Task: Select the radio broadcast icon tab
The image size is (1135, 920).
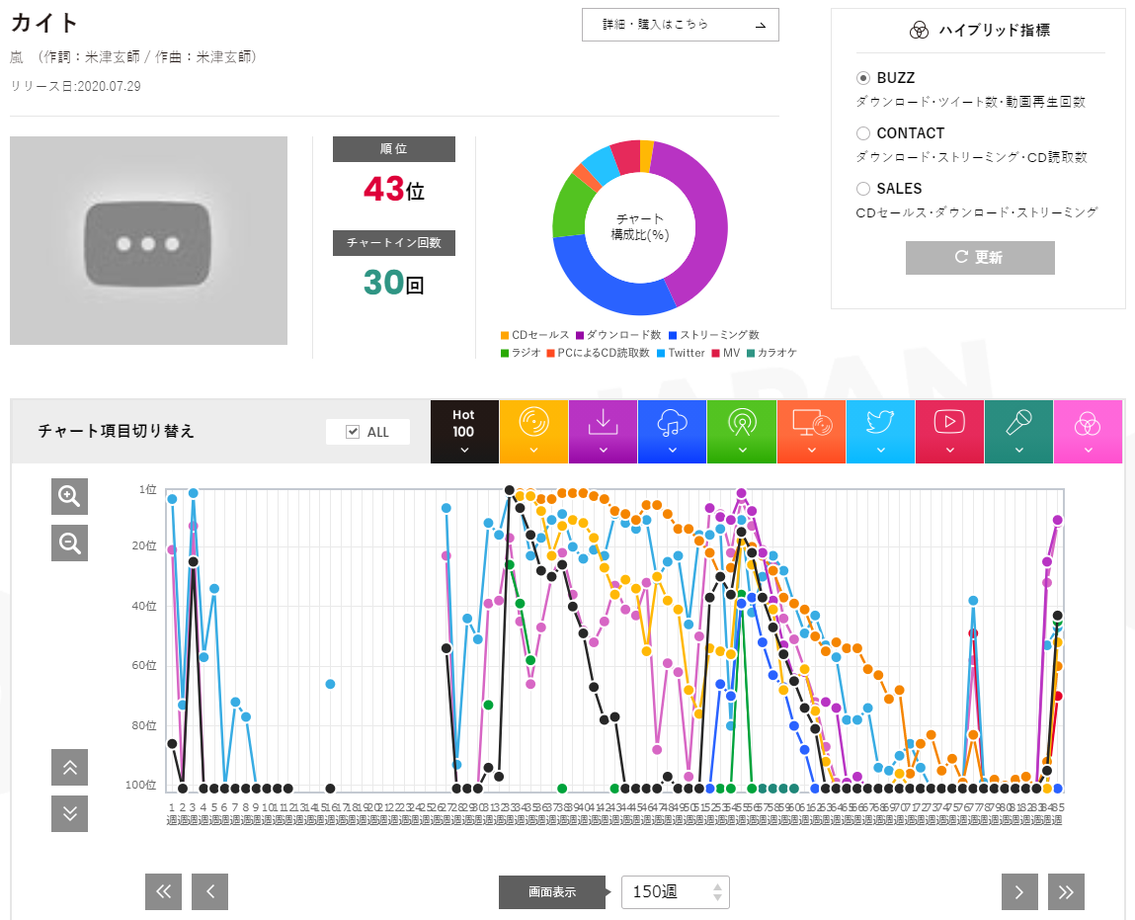Action: (x=742, y=432)
